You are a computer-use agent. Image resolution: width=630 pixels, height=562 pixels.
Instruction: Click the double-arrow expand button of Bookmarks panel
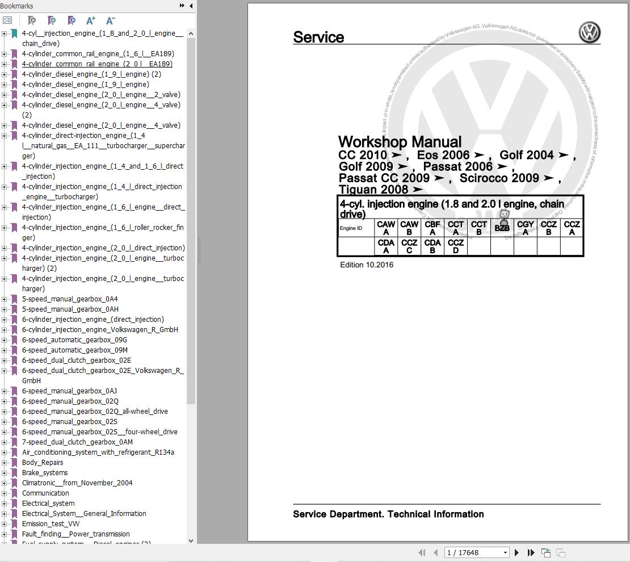pyautogui.click(x=182, y=6)
